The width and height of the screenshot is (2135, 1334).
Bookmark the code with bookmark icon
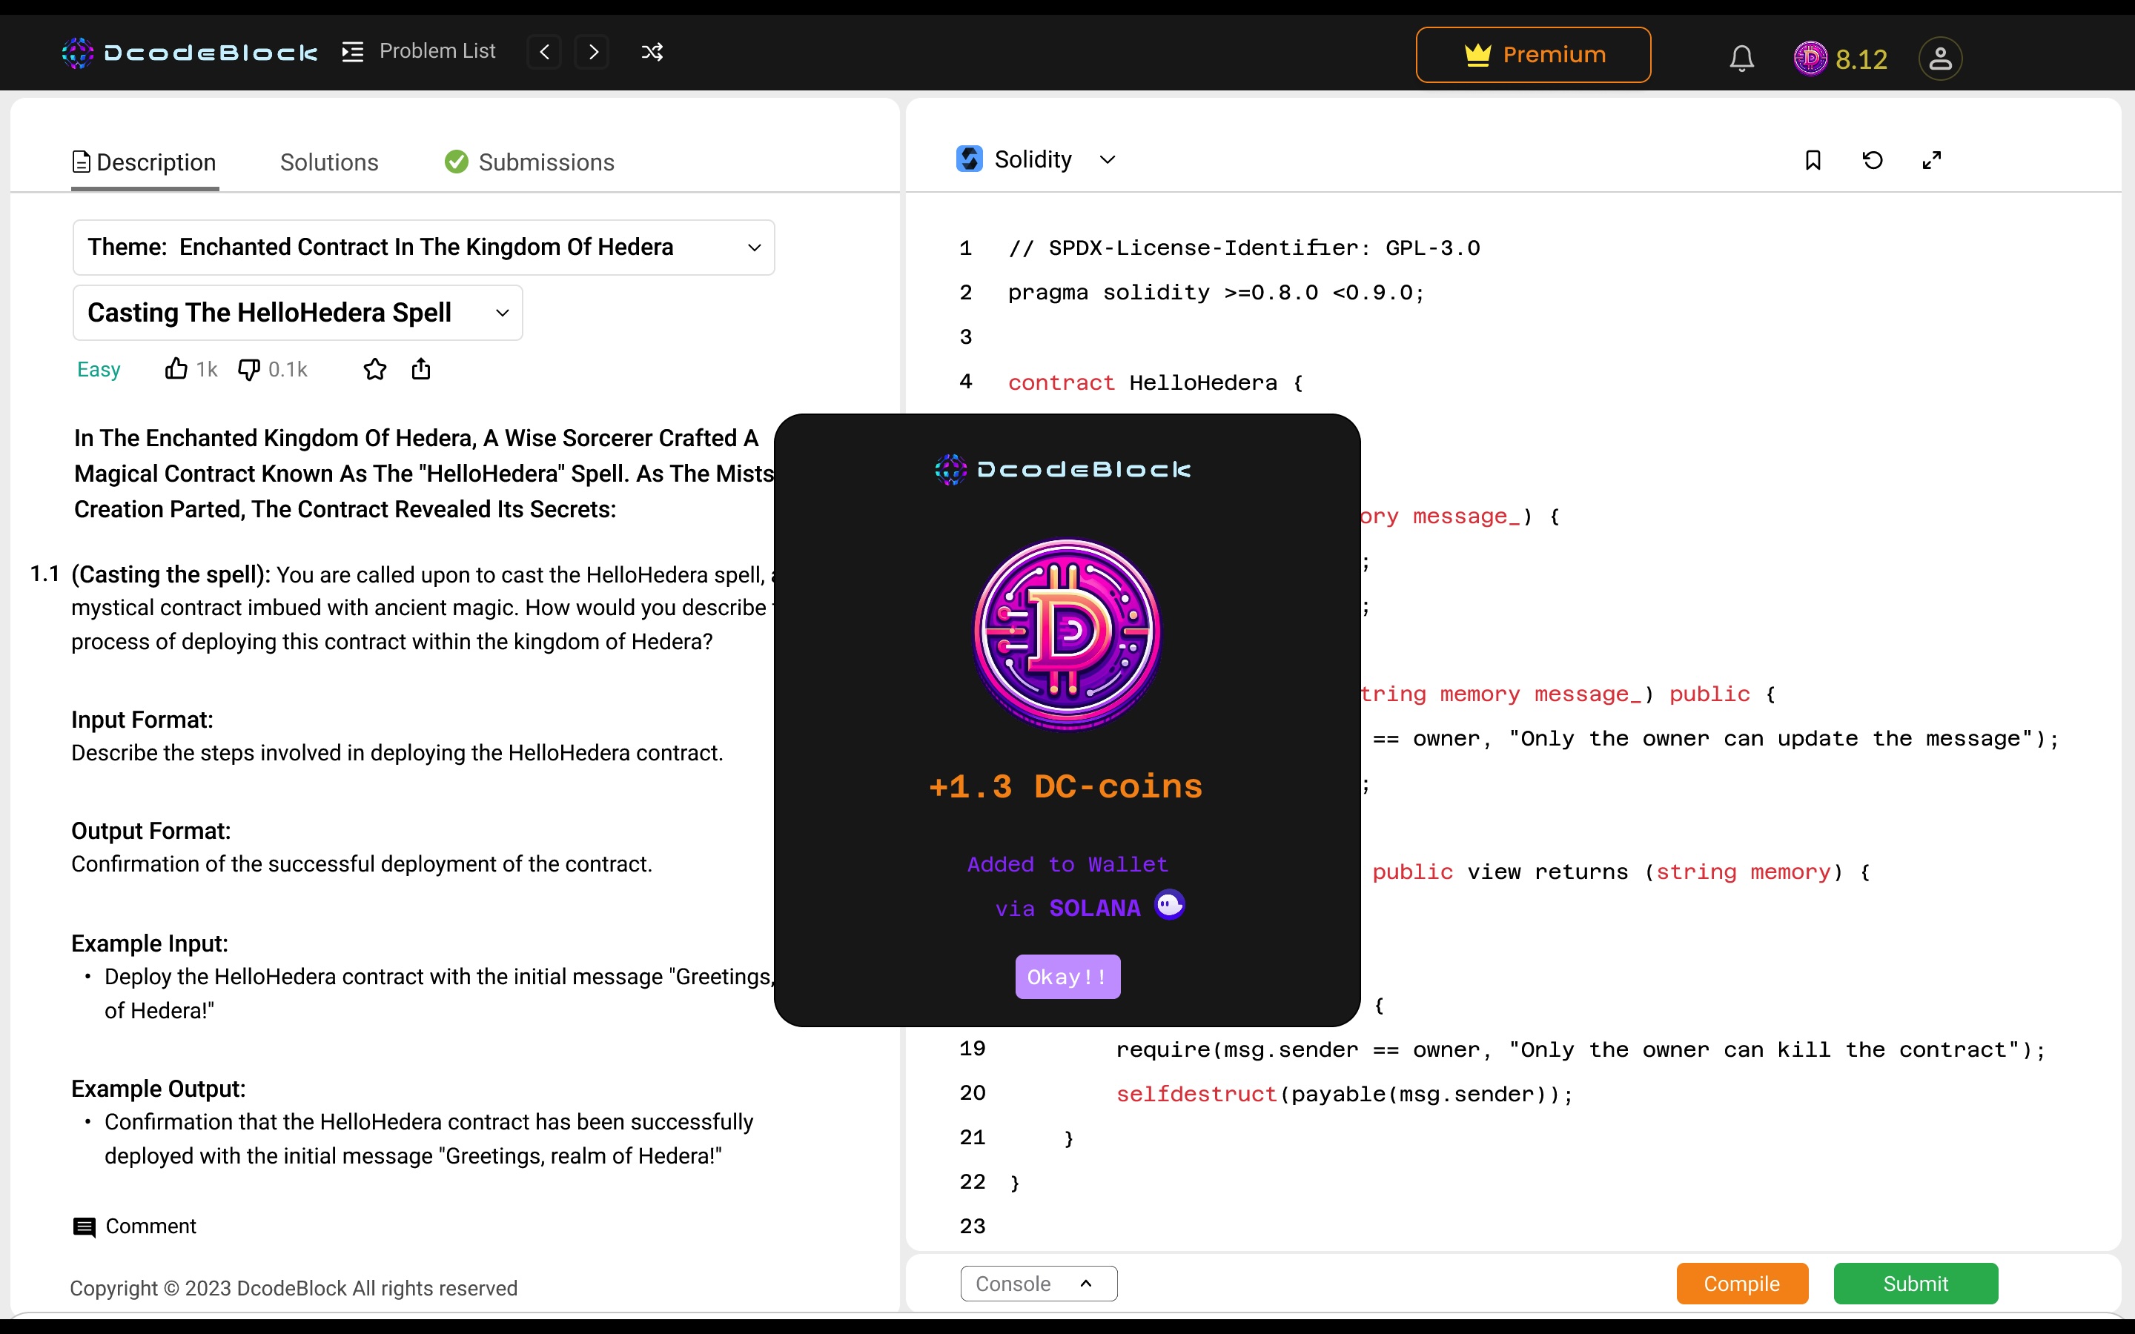pos(1813,159)
